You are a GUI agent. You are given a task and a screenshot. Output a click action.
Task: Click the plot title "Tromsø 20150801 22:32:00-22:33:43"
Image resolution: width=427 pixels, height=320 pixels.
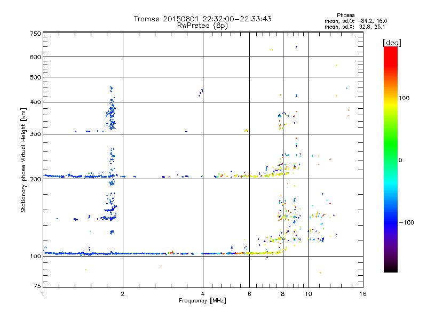[202, 19]
